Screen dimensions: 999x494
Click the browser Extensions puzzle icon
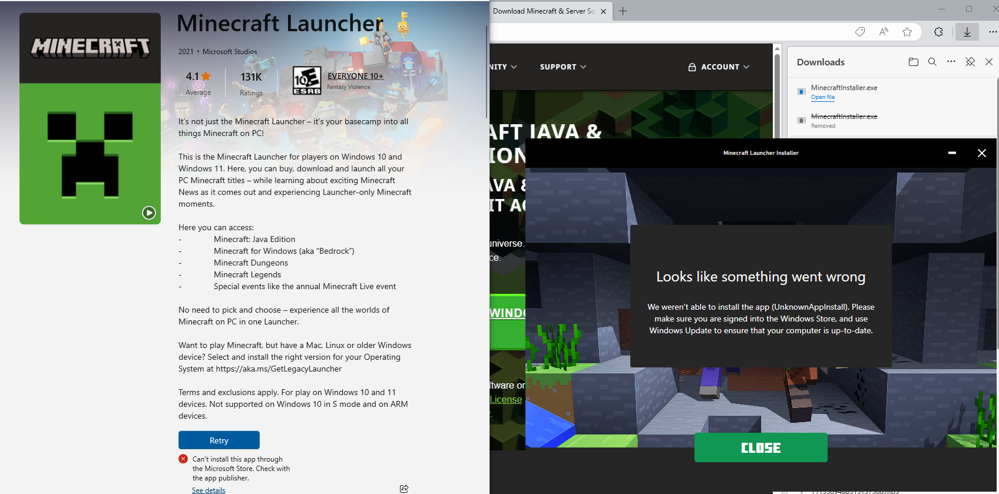pyautogui.click(x=938, y=32)
